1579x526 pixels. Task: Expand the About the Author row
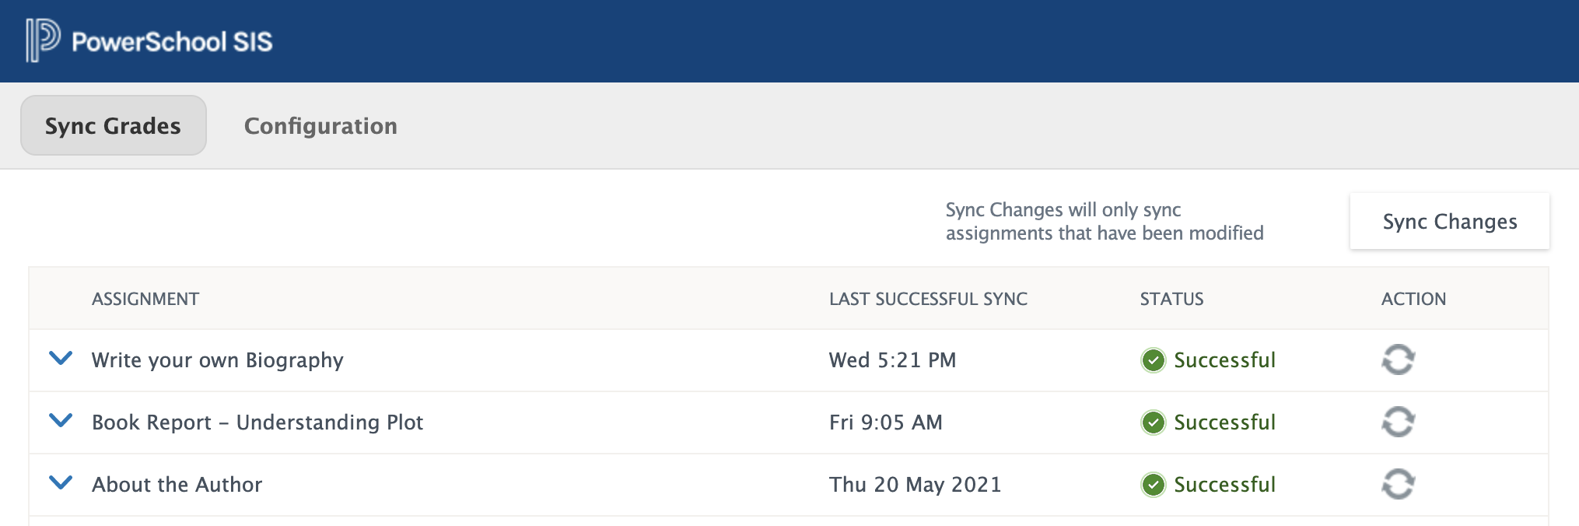61,482
